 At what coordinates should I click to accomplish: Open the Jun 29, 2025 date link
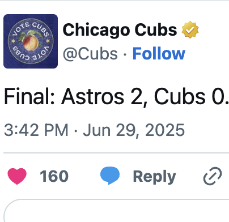134,130
